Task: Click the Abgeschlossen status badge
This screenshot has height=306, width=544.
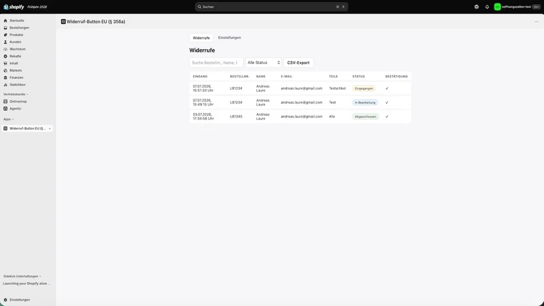Action: pos(365,116)
